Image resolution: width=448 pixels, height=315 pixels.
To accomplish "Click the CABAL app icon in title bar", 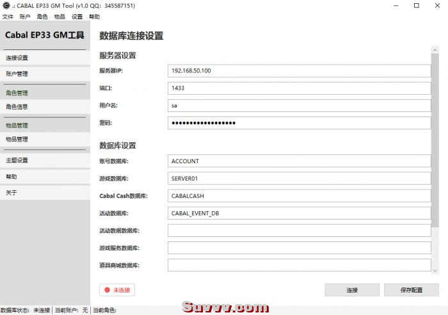I will (6, 5).
